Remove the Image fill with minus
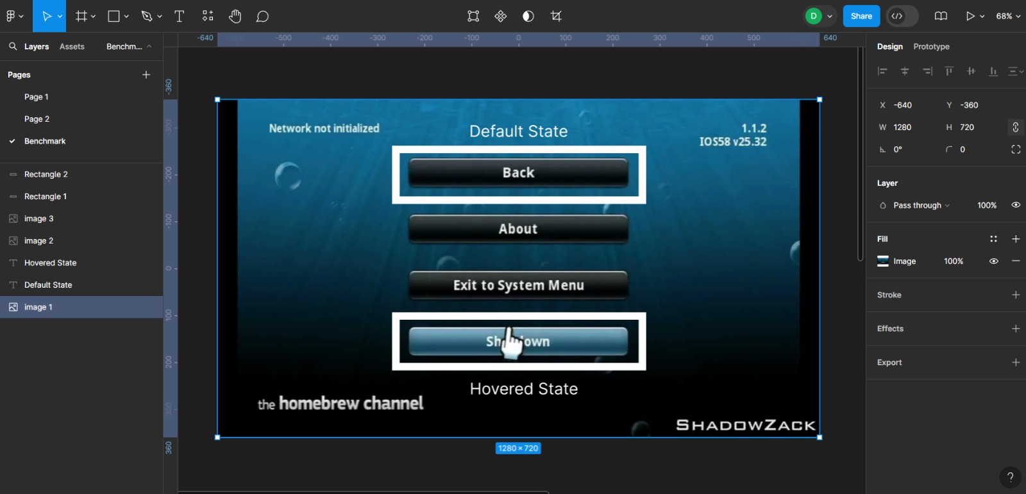 point(1016,261)
